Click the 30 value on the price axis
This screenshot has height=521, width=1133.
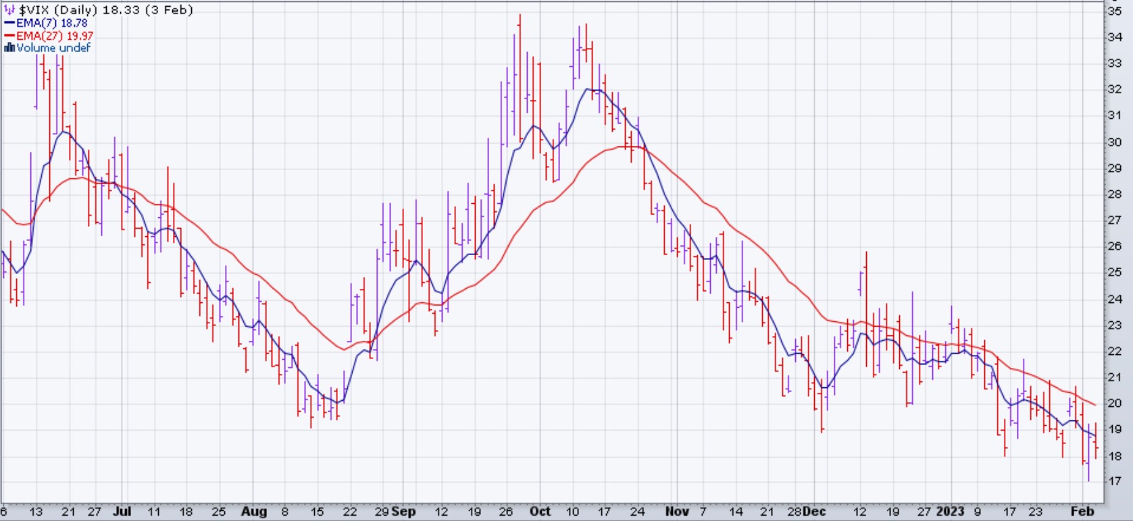pyautogui.click(x=1114, y=142)
